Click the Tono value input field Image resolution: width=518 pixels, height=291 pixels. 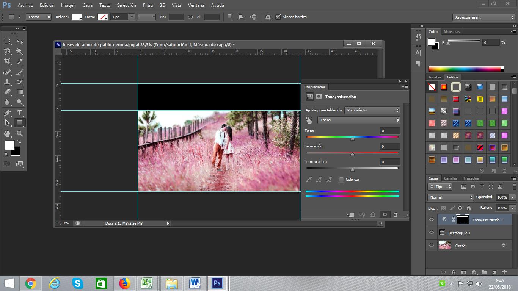[x=390, y=131]
